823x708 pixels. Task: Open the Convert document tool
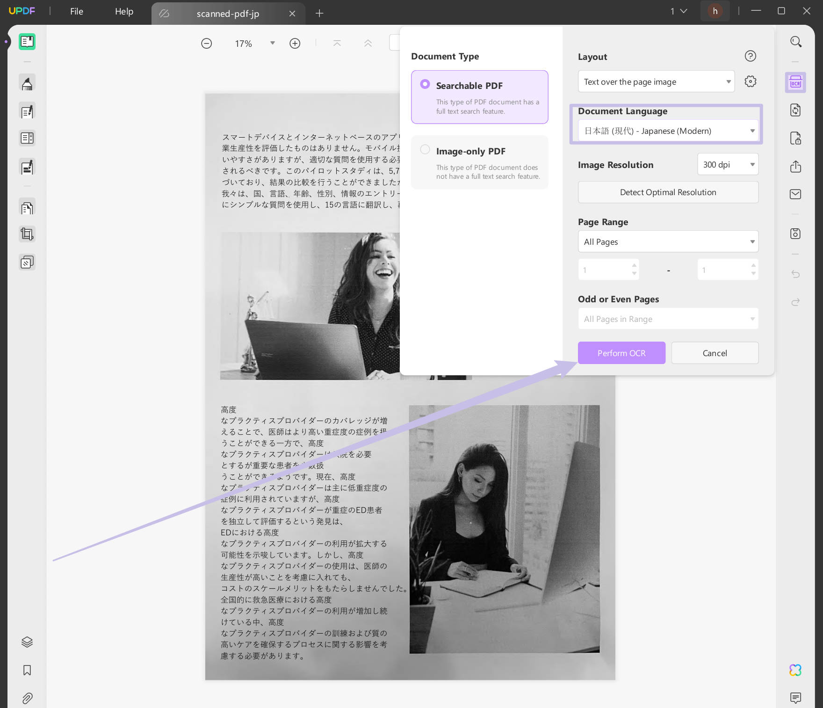coord(795,110)
